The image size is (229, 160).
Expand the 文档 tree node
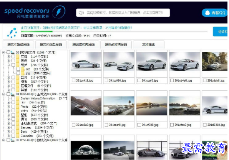pos(9,57)
